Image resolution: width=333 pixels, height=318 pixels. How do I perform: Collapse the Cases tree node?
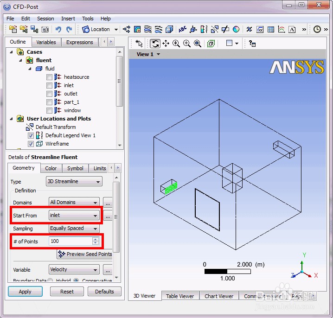(x=11, y=52)
